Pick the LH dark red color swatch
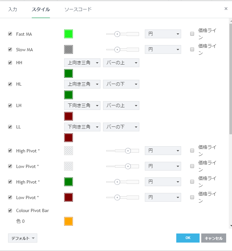The image size is (232, 251). pos(68,116)
